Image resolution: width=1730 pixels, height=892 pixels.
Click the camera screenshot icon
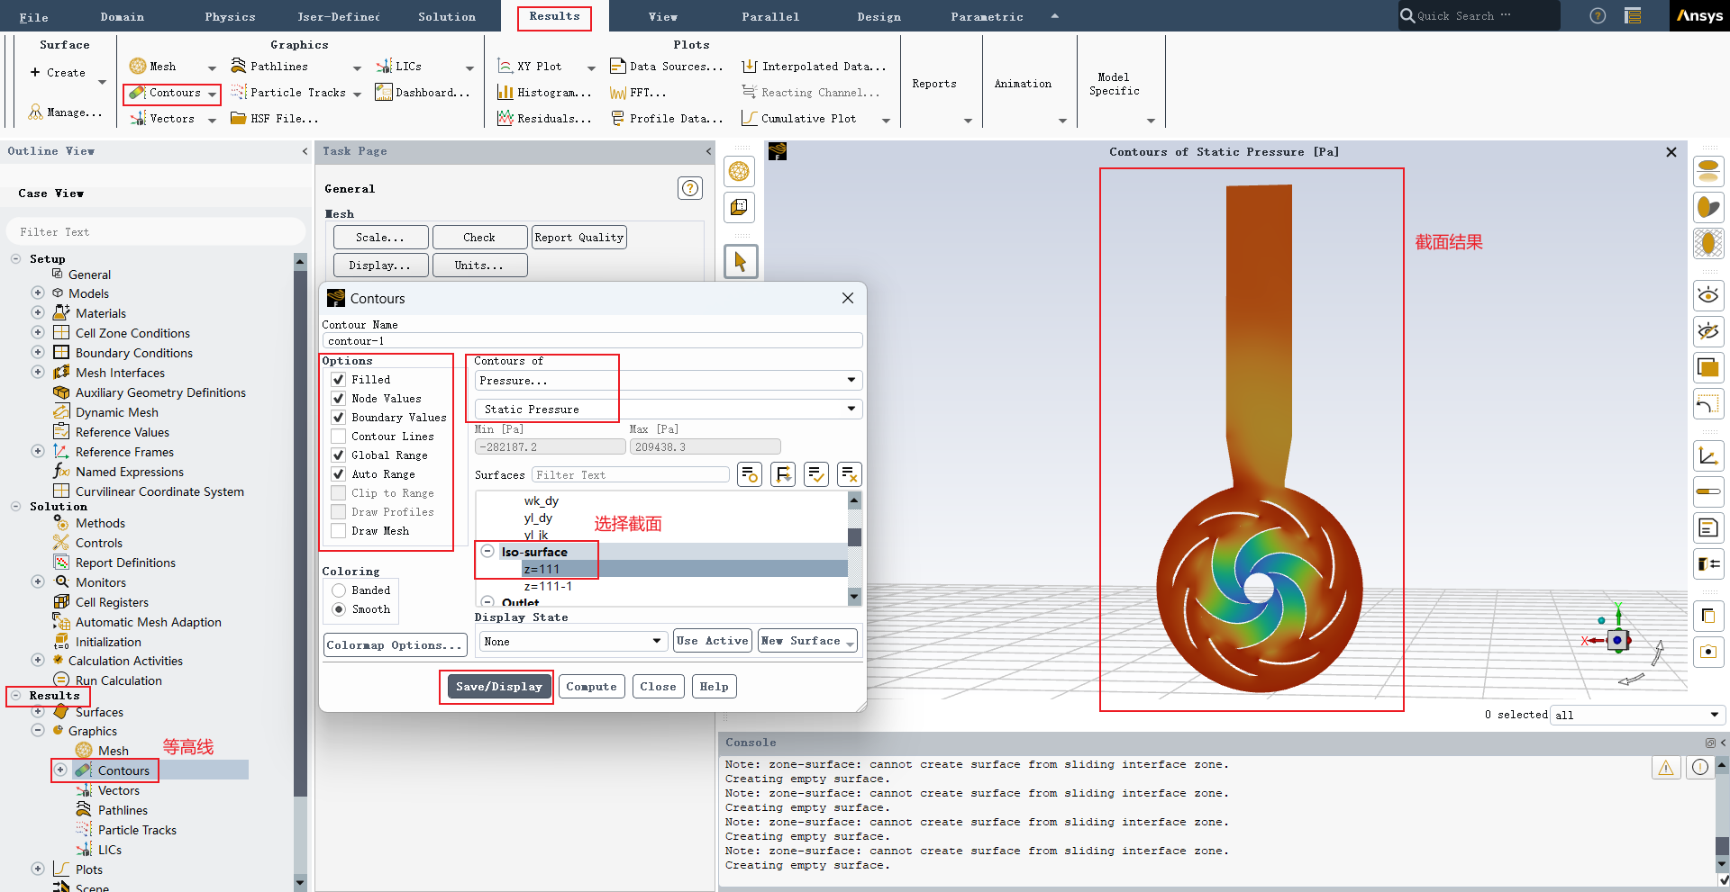coord(1708,652)
